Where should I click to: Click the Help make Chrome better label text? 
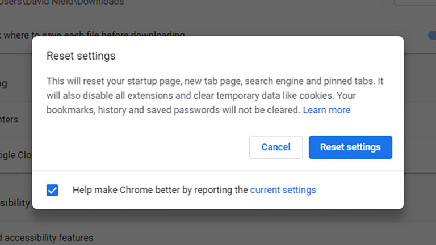click(160, 190)
